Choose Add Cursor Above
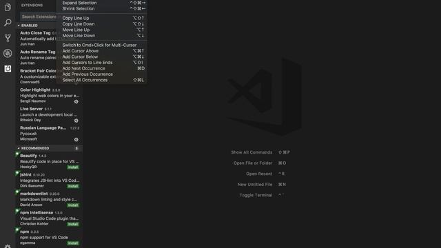The image size is (441, 248). [101, 51]
